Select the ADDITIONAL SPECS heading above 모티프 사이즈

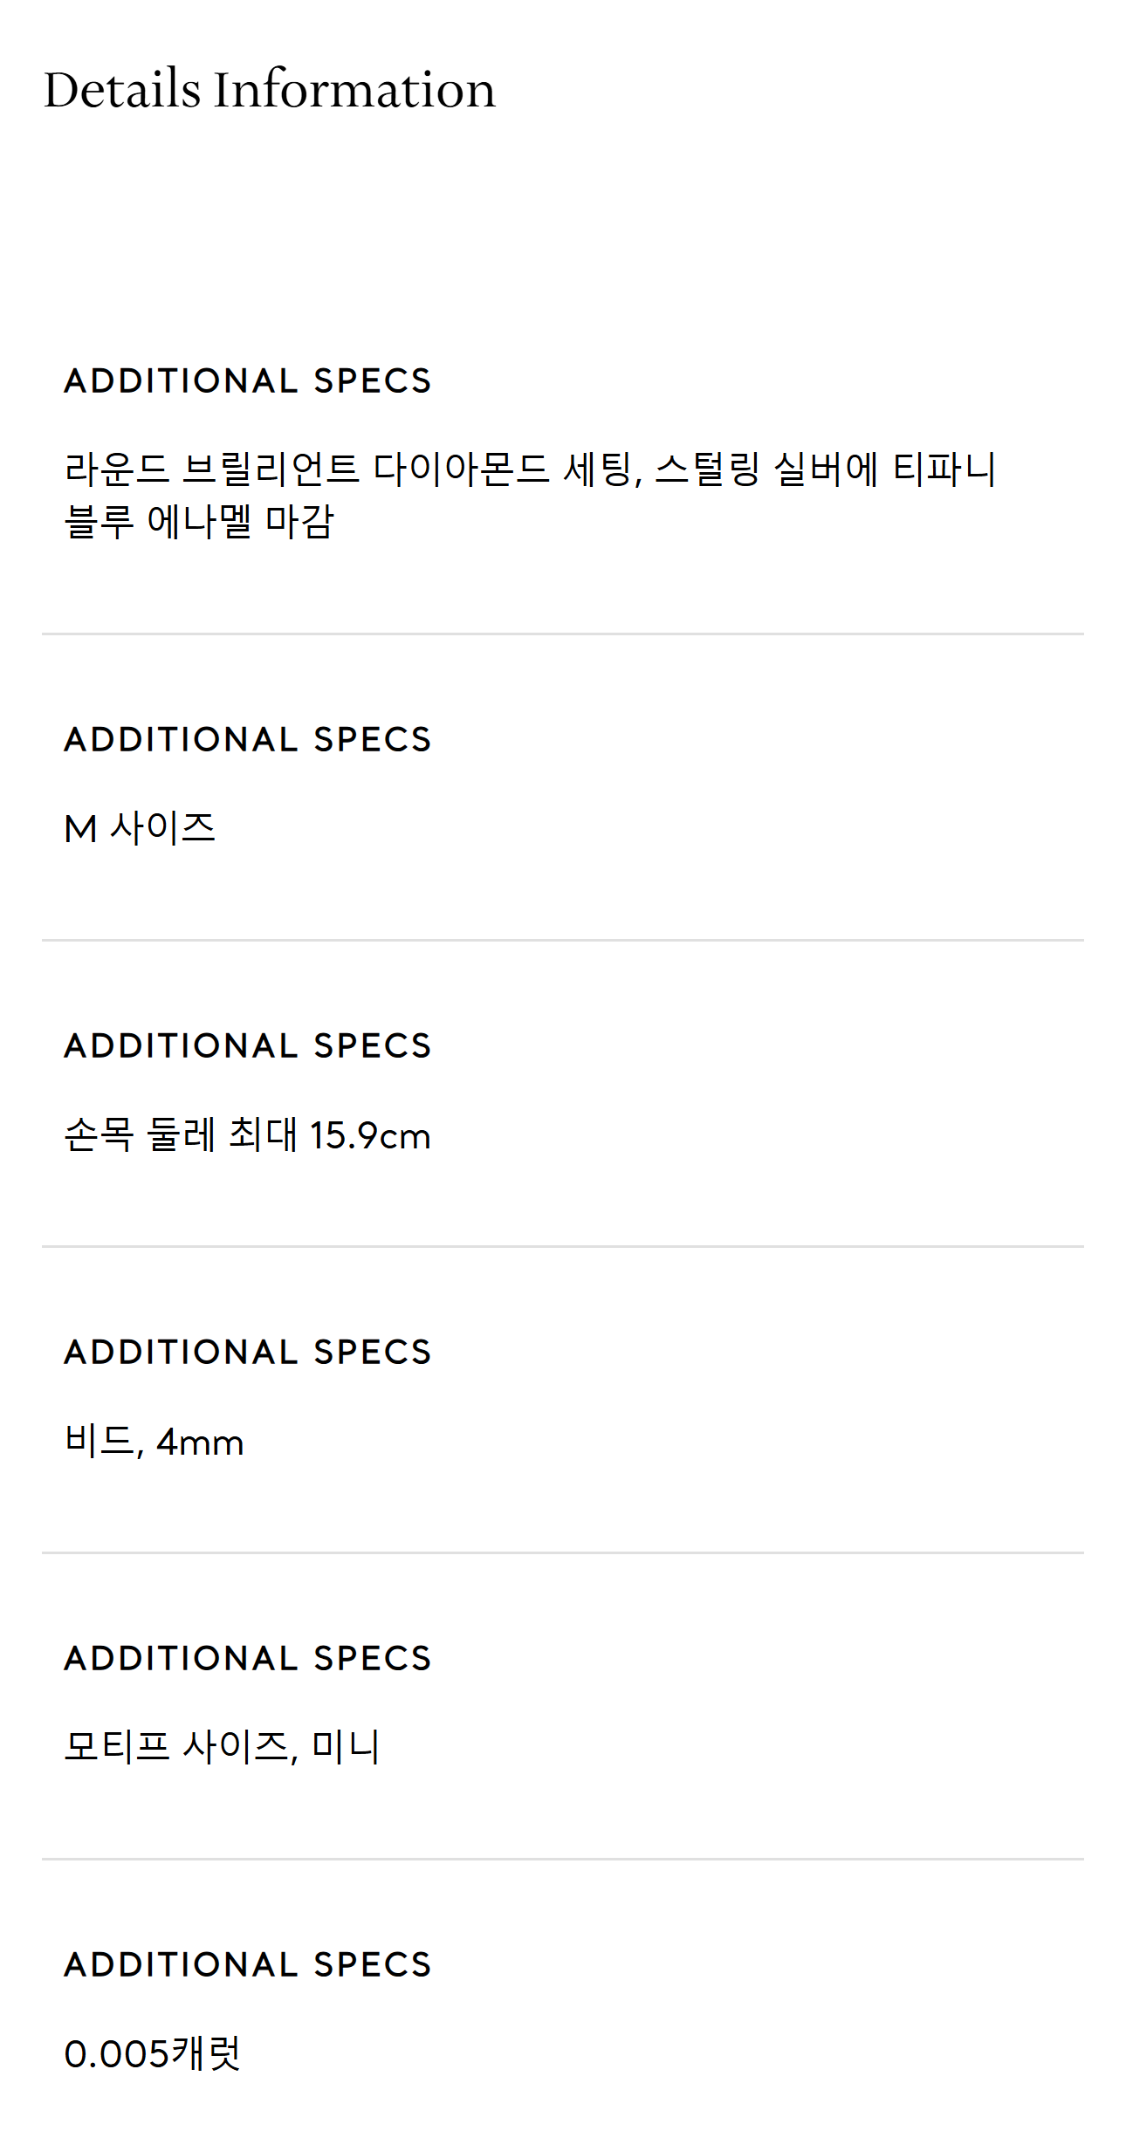coord(248,1659)
